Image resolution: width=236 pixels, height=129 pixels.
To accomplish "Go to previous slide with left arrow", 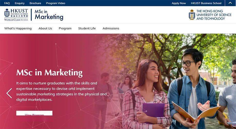I will click(9, 93).
